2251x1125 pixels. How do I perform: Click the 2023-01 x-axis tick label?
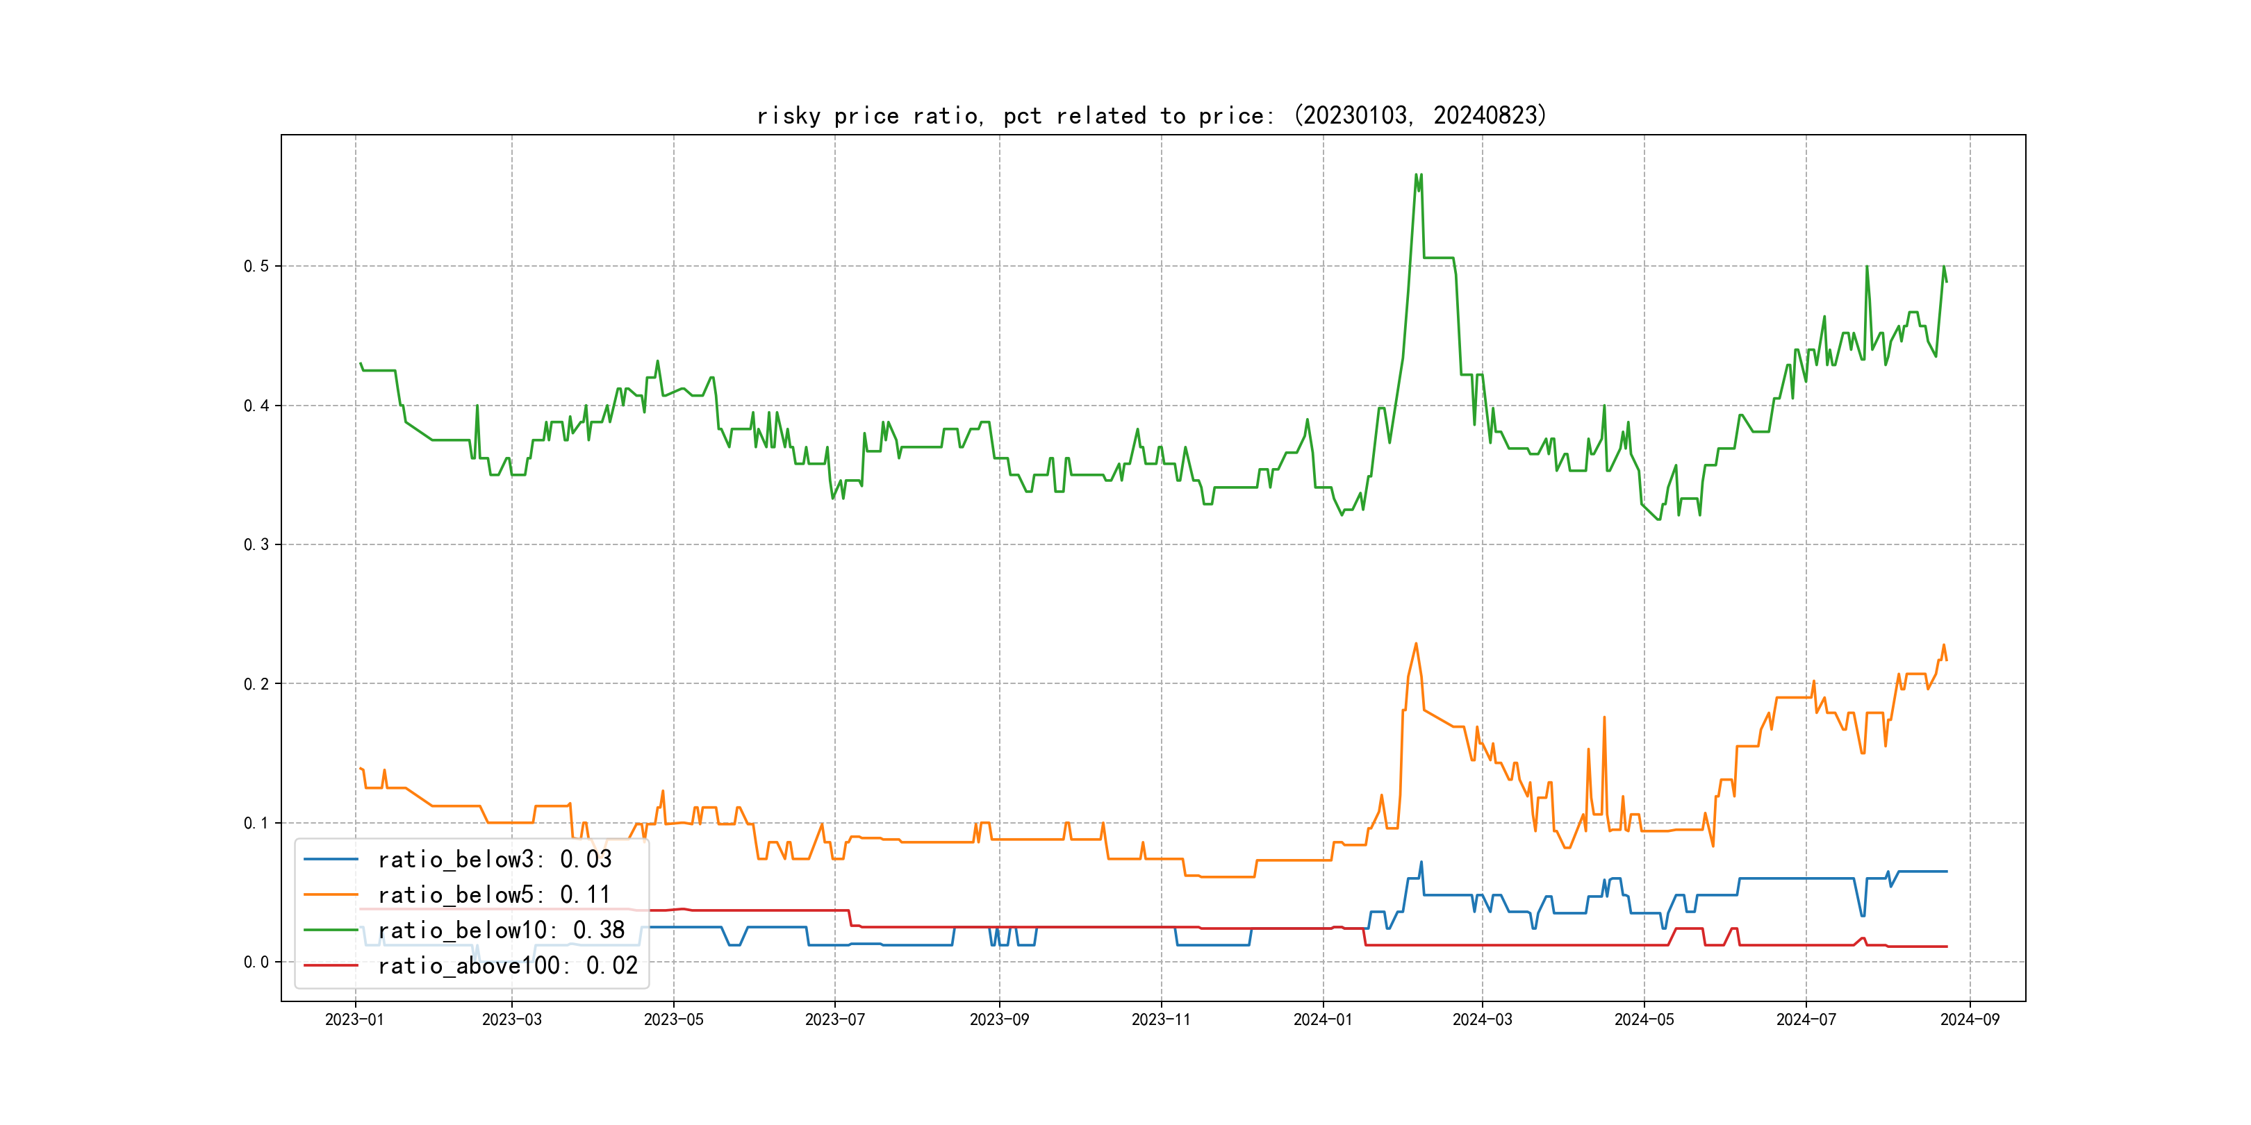click(355, 1019)
